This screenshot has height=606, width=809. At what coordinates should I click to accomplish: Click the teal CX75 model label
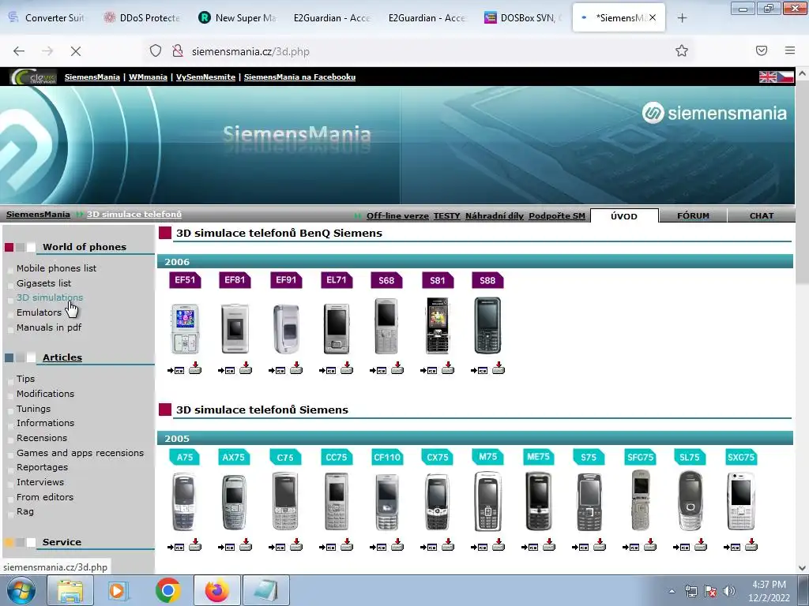pos(438,457)
